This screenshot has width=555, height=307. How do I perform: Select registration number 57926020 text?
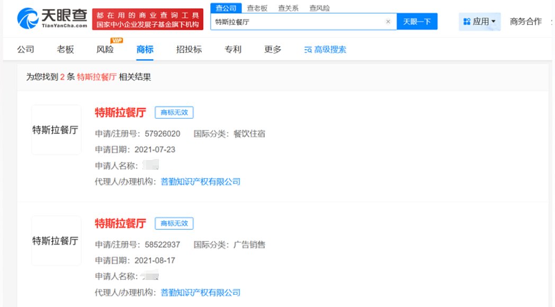tap(163, 134)
